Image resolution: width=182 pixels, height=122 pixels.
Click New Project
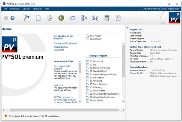(x=95, y=36)
